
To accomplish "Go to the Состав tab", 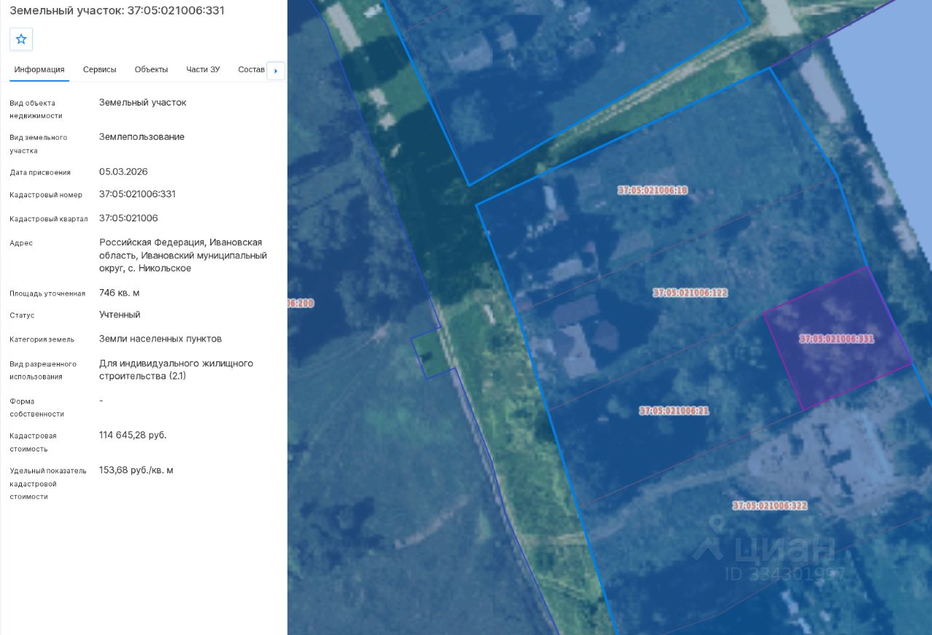I will coord(251,70).
